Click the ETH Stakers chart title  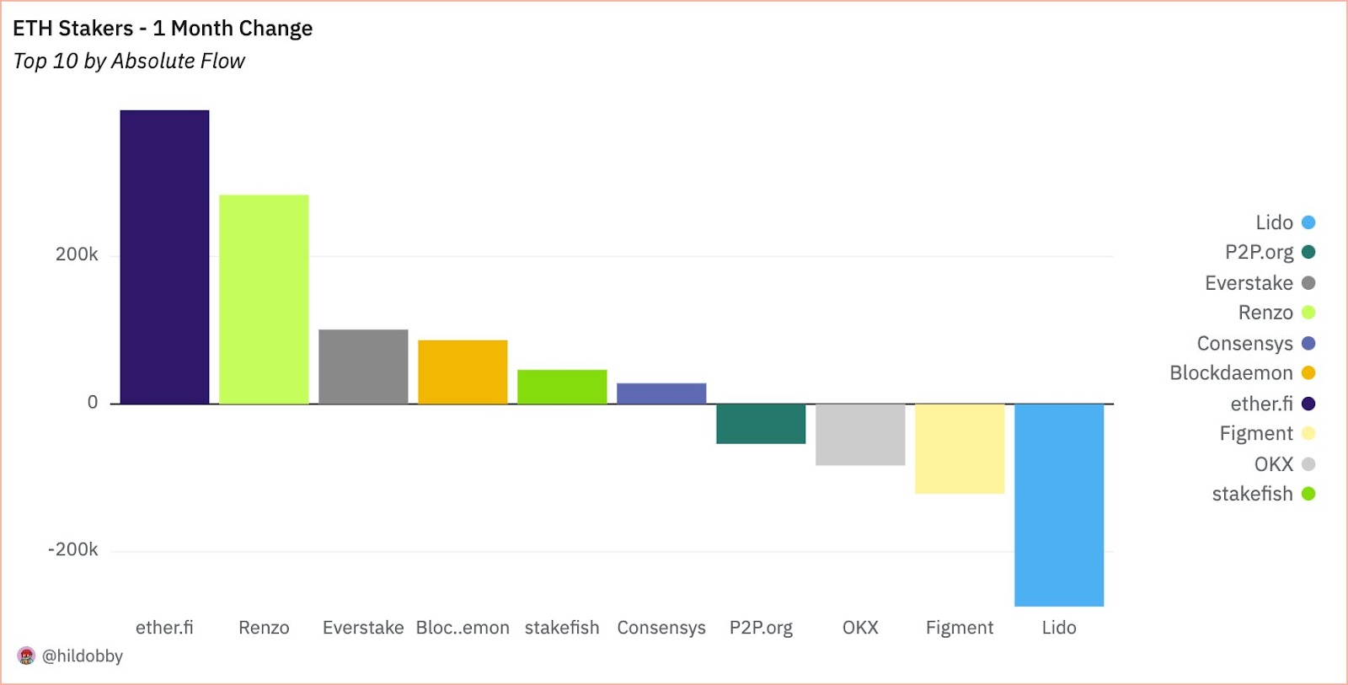pyautogui.click(x=163, y=29)
